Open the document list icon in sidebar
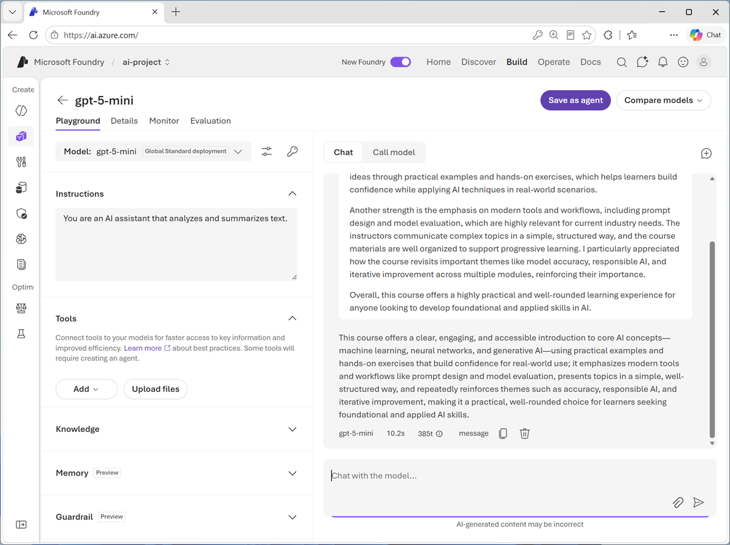The image size is (730, 545). [21, 265]
